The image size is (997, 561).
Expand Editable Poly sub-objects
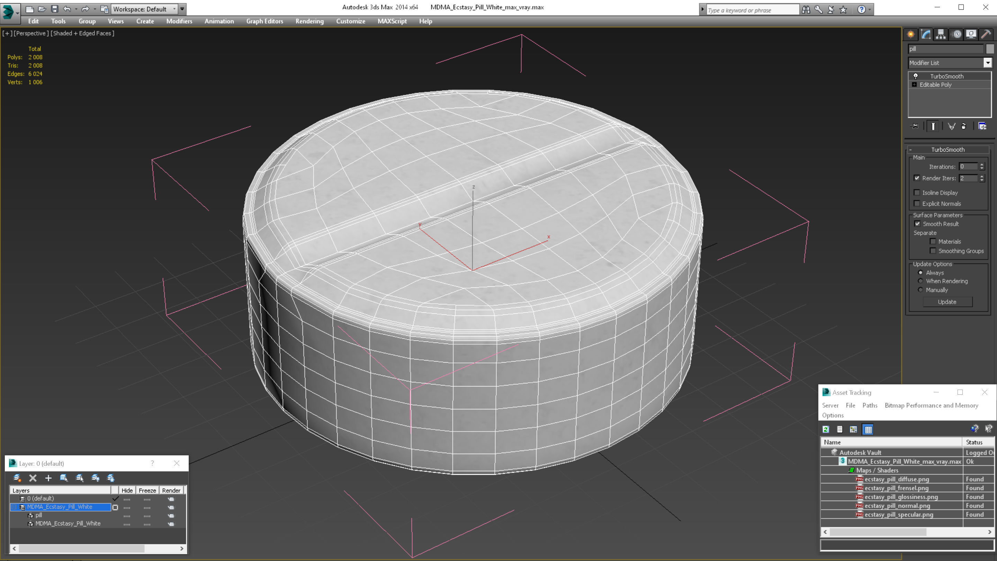tap(914, 84)
